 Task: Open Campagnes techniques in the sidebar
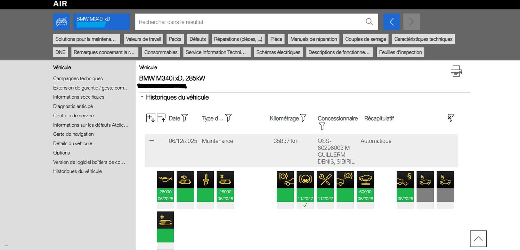click(x=78, y=78)
